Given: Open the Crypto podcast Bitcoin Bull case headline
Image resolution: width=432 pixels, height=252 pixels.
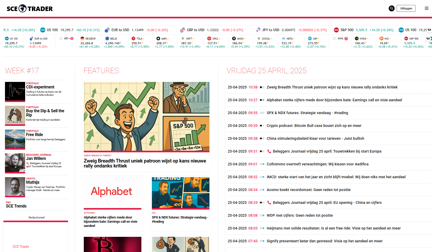Looking at the screenshot, I should (x=314, y=126).
